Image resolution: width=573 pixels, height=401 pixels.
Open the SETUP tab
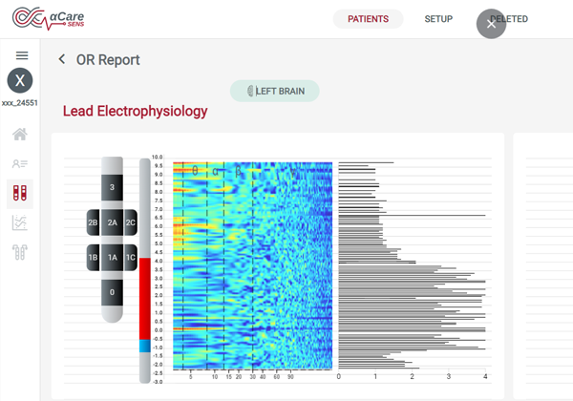click(438, 19)
